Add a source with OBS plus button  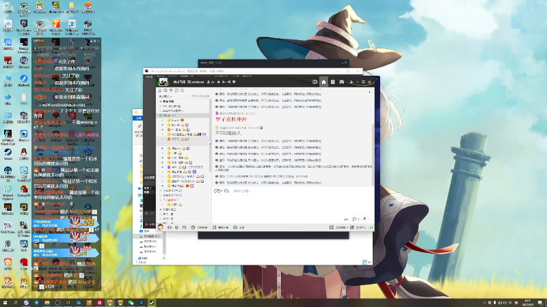(x=146, y=213)
